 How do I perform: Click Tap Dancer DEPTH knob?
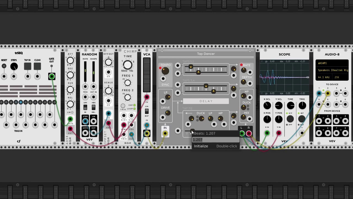pos(243,82)
